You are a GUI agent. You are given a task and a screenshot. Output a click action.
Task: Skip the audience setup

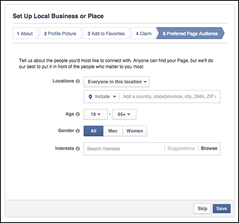[202, 209]
